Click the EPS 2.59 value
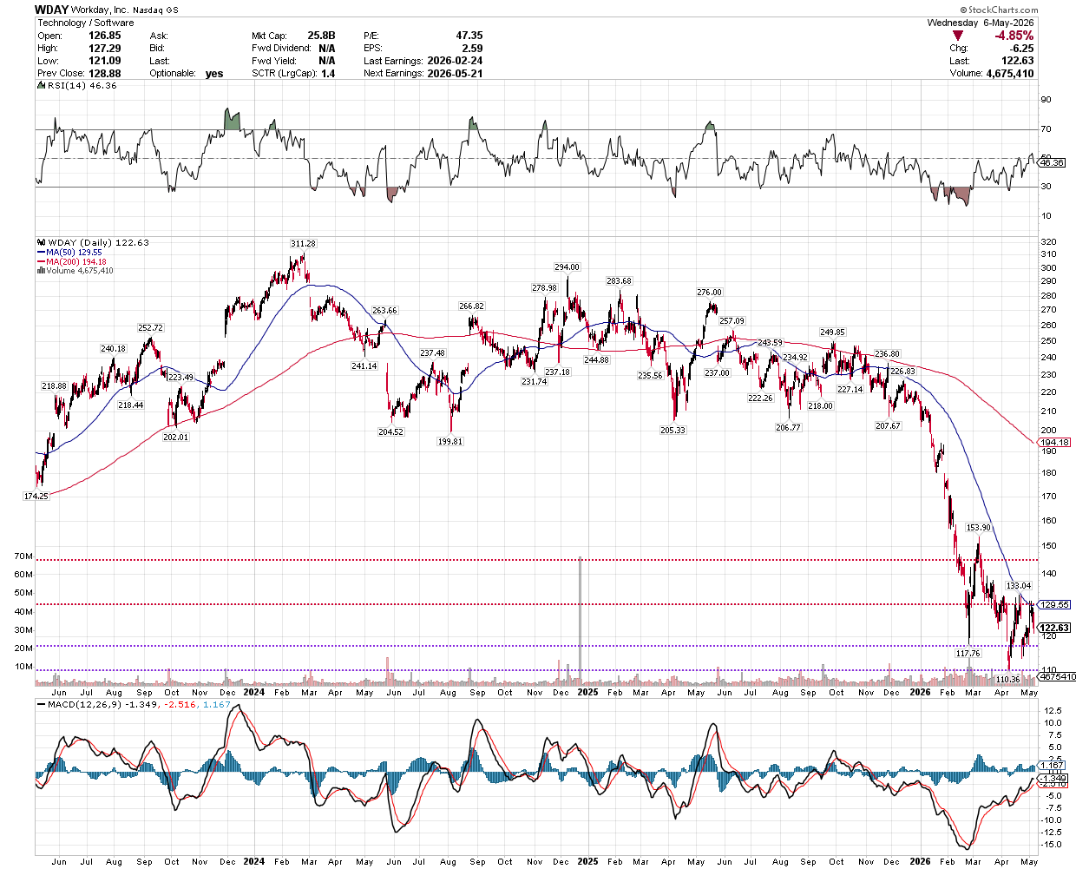The height and width of the screenshot is (869, 1076). [472, 49]
